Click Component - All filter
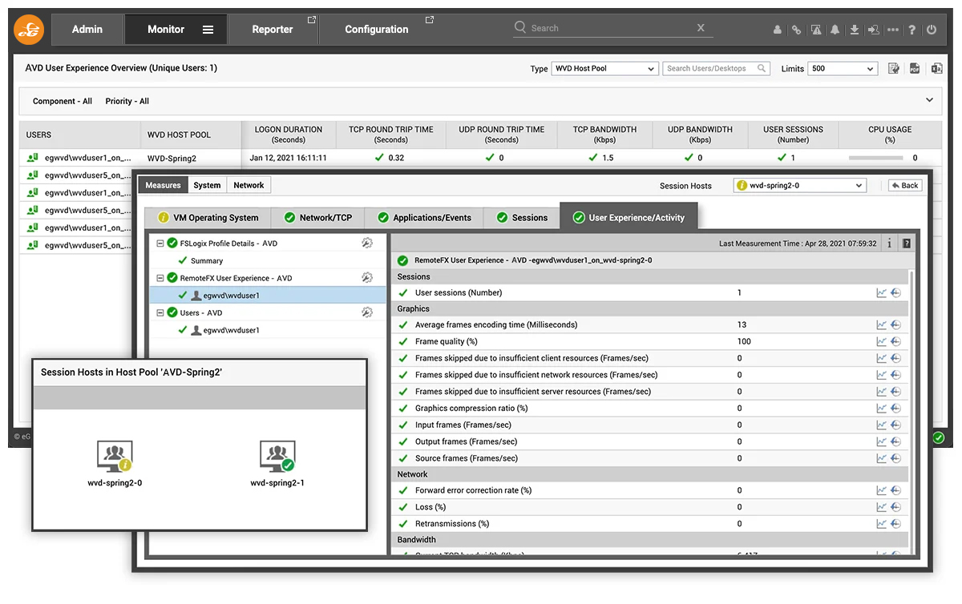 click(63, 102)
